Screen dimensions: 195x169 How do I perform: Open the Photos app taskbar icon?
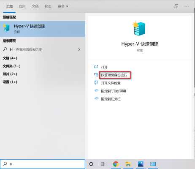tap(141, 164)
